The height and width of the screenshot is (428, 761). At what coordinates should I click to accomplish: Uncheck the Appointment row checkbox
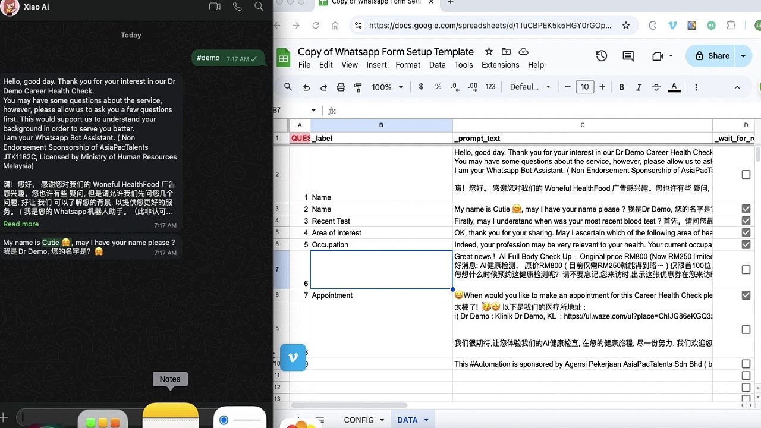[746, 295]
